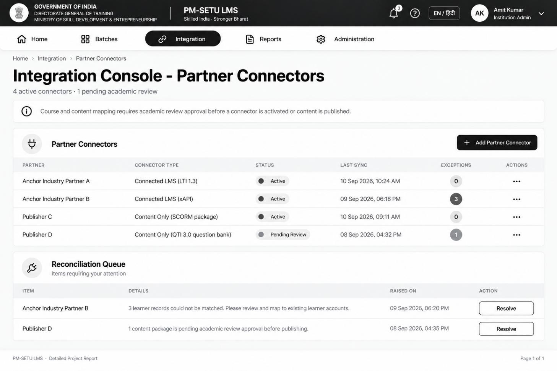
Task: Click the Government of India emblem
Action: (x=19, y=13)
